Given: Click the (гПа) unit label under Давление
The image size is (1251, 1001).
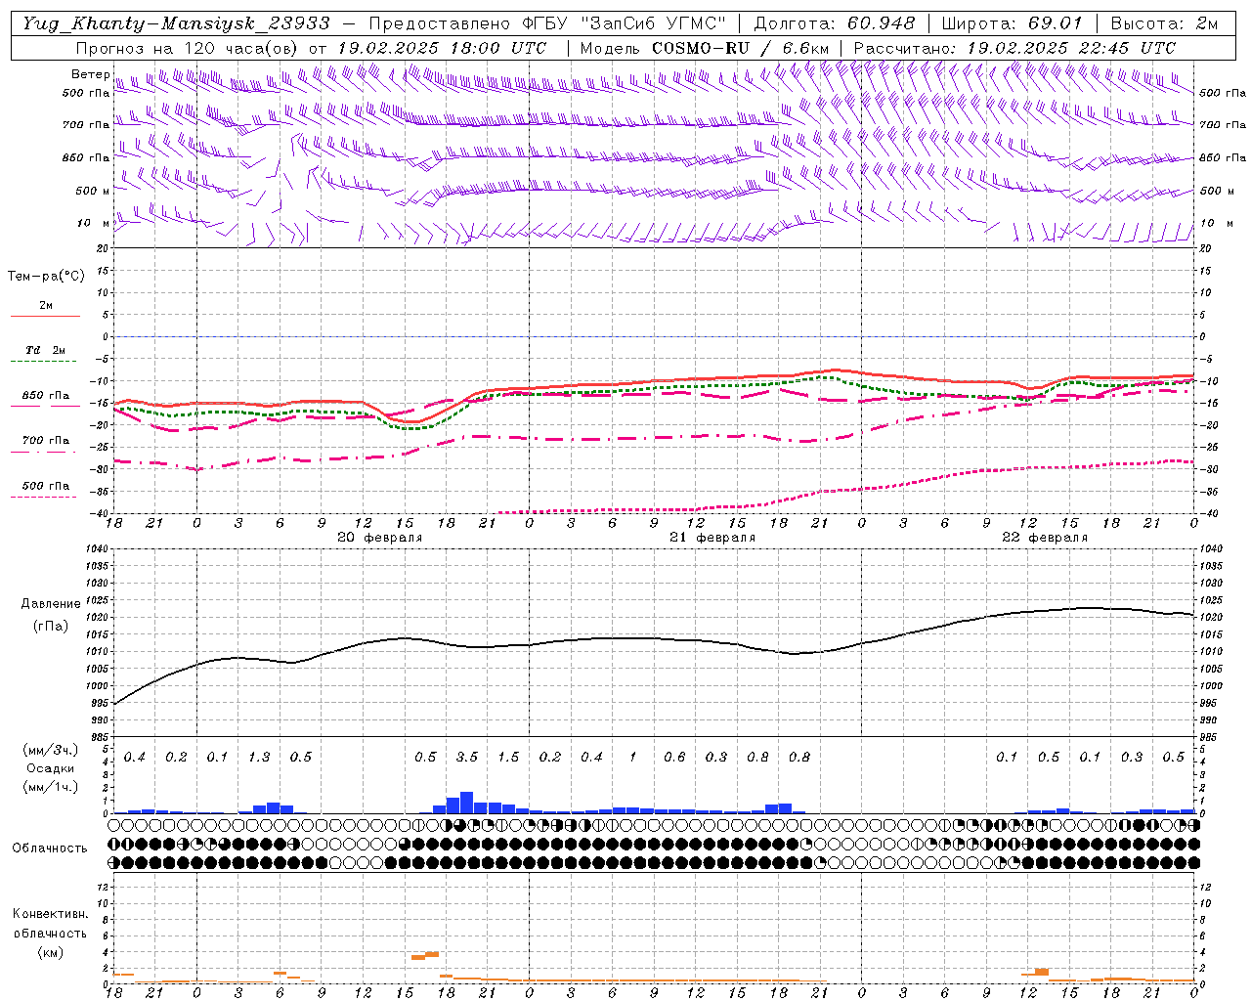Looking at the screenshot, I should point(51,626).
